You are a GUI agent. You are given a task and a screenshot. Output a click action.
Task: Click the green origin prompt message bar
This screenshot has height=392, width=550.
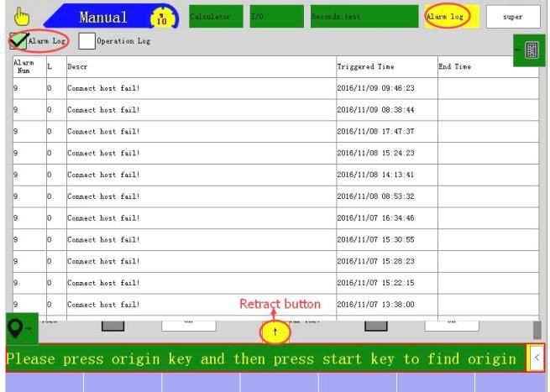pyautogui.click(x=262, y=358)
